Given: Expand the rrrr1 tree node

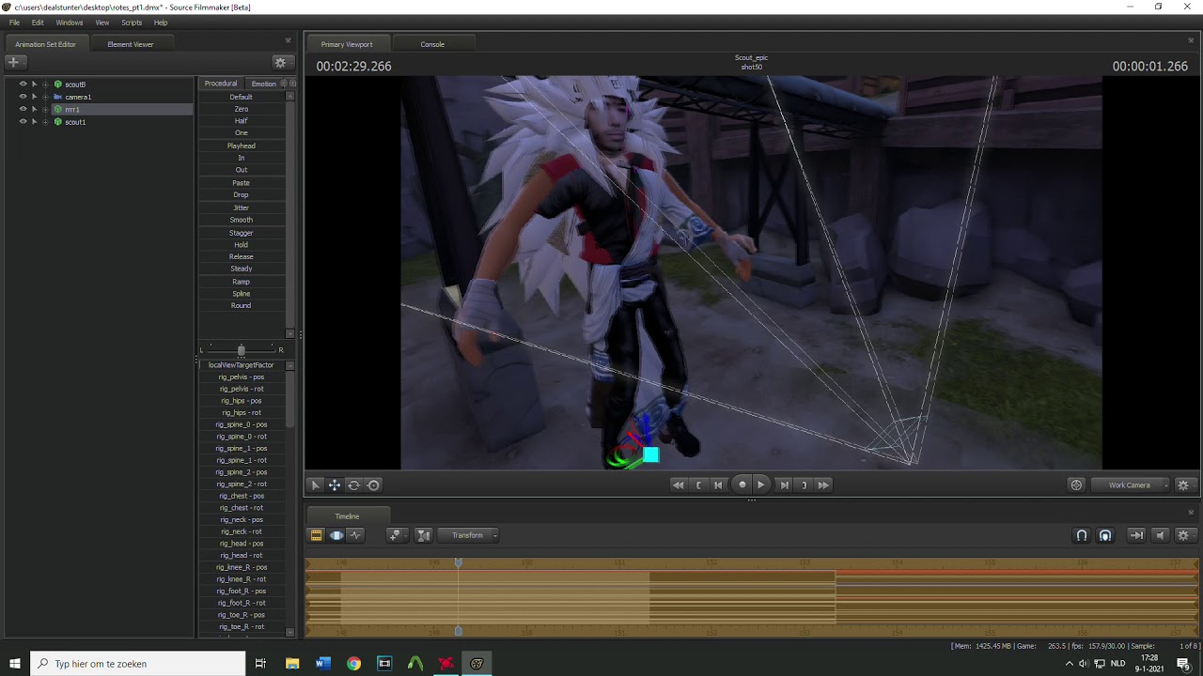Looking at the screenshot, I should pos(45,109).
